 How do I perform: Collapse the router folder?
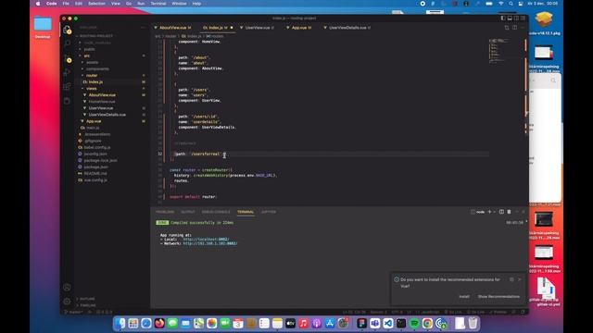coord(92,75)
